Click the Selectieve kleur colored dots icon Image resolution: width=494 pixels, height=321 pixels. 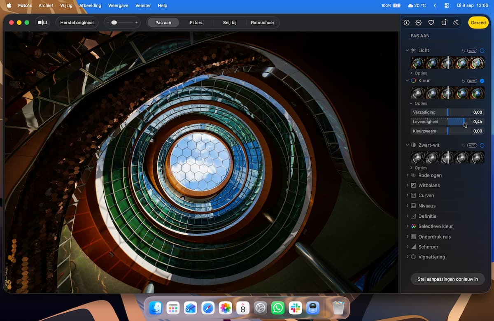(413, 226)
